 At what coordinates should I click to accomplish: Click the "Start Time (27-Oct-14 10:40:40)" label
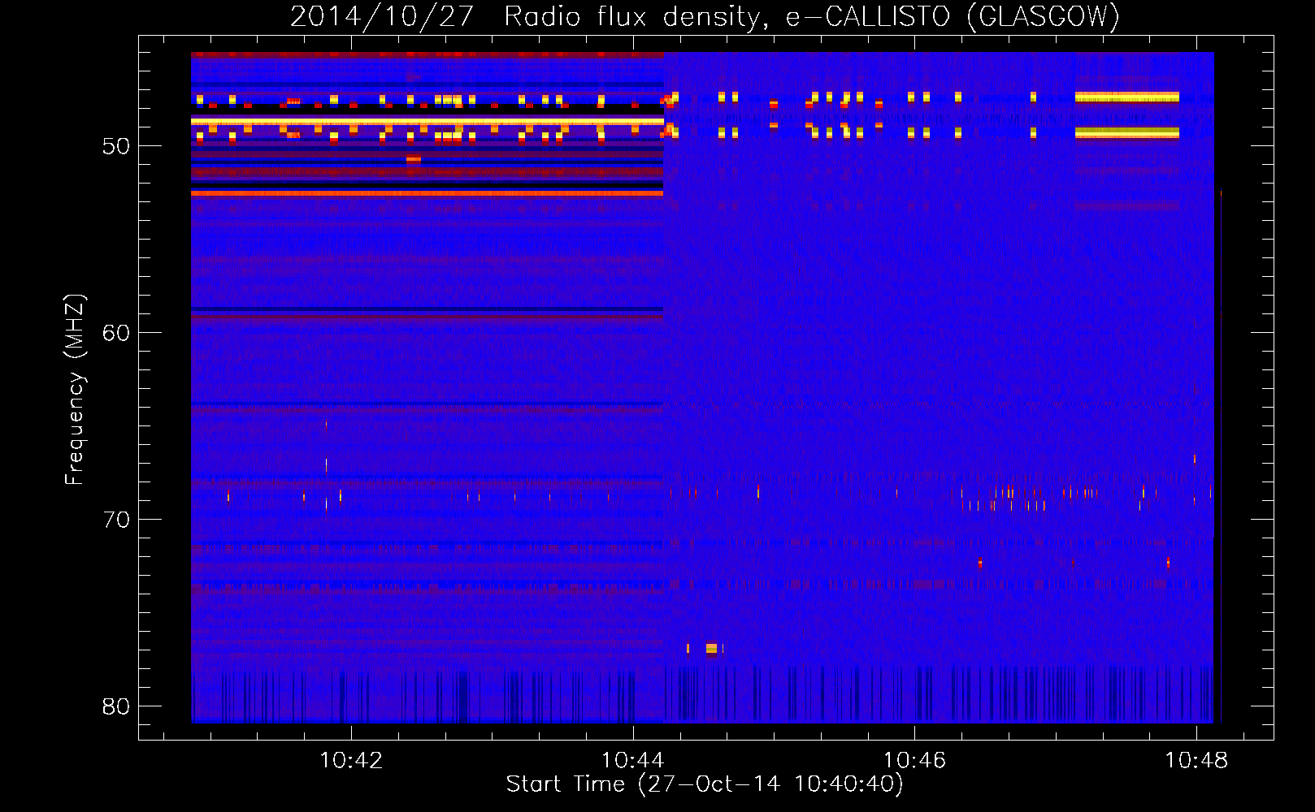(705, 784)
